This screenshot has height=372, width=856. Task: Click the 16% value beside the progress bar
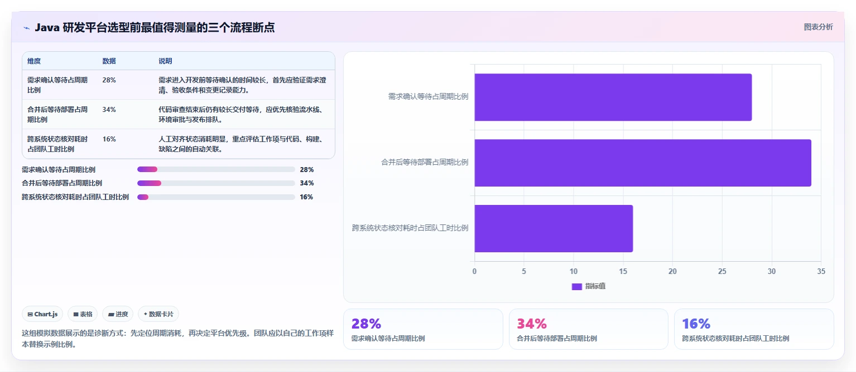[306, 197]
